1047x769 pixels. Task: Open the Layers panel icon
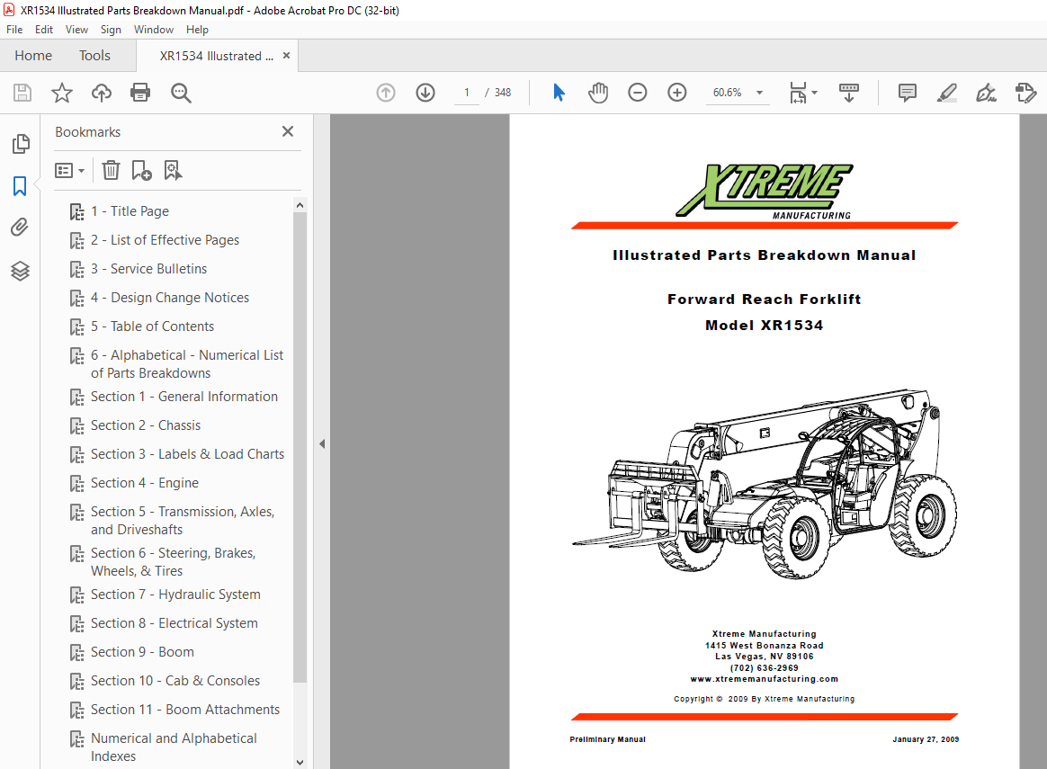(20, 271)
